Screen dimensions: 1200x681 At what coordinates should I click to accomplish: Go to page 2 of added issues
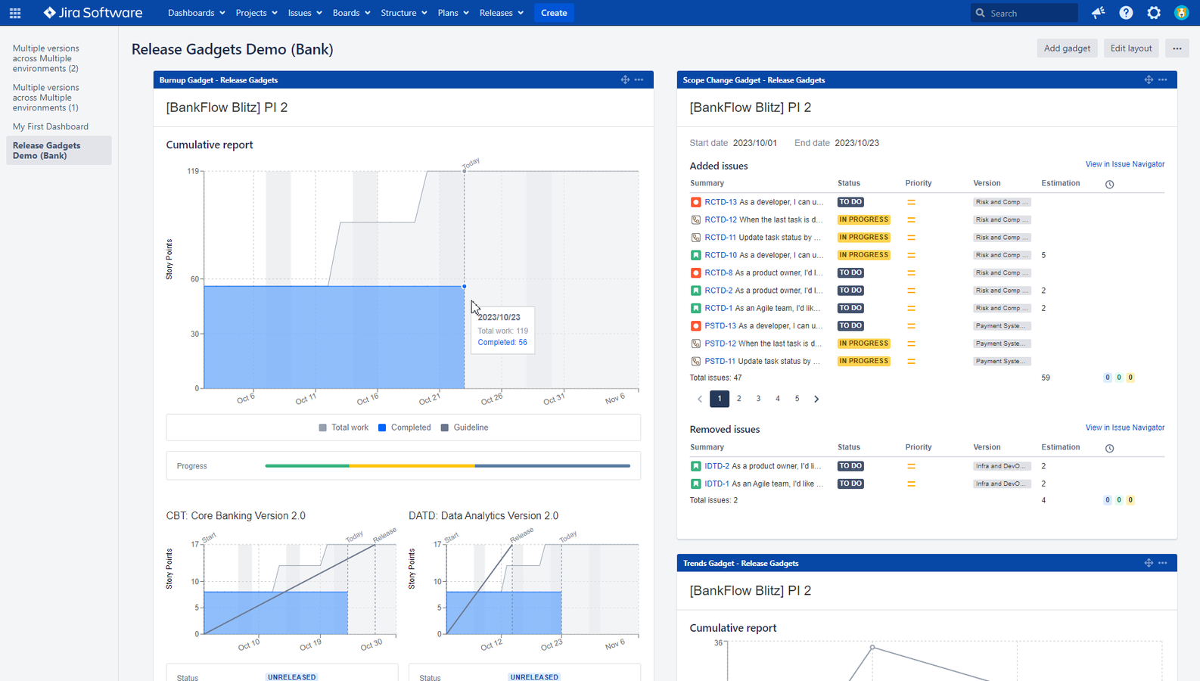click(x=739, y=399)
